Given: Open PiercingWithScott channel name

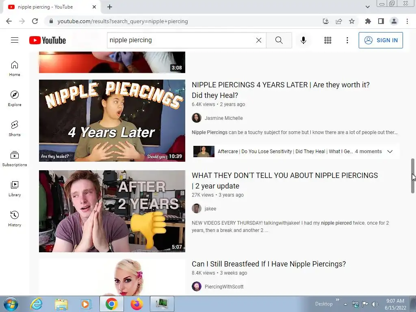Looking at the screenshot, I should [224, 286].
